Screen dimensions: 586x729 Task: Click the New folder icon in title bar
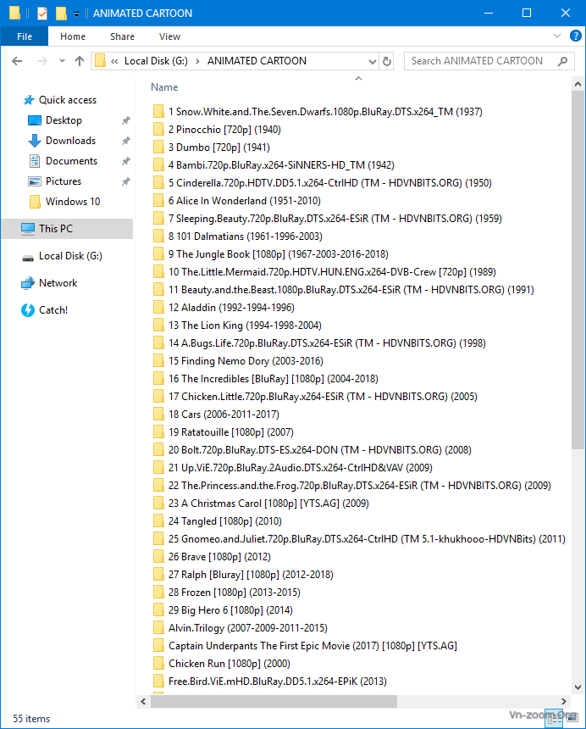[61, 13]
